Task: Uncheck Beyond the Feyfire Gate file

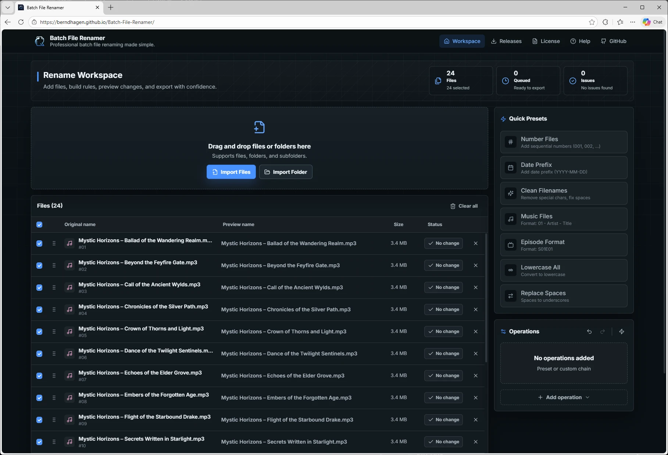Action: (x=39, y=265)
